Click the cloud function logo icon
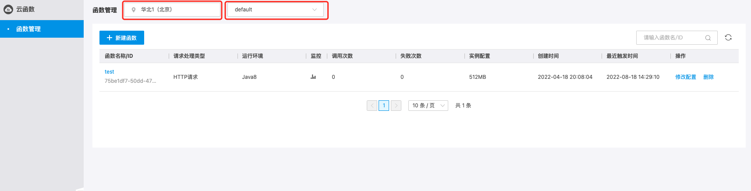Screen dimensions: 751x191 8,9
